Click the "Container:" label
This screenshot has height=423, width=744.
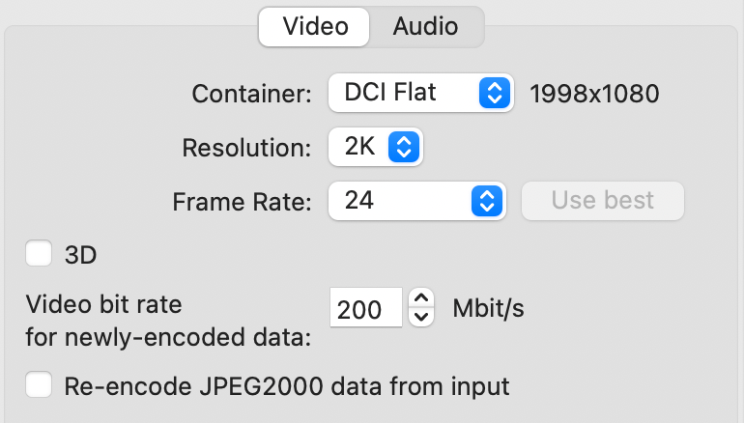(251, 94)
